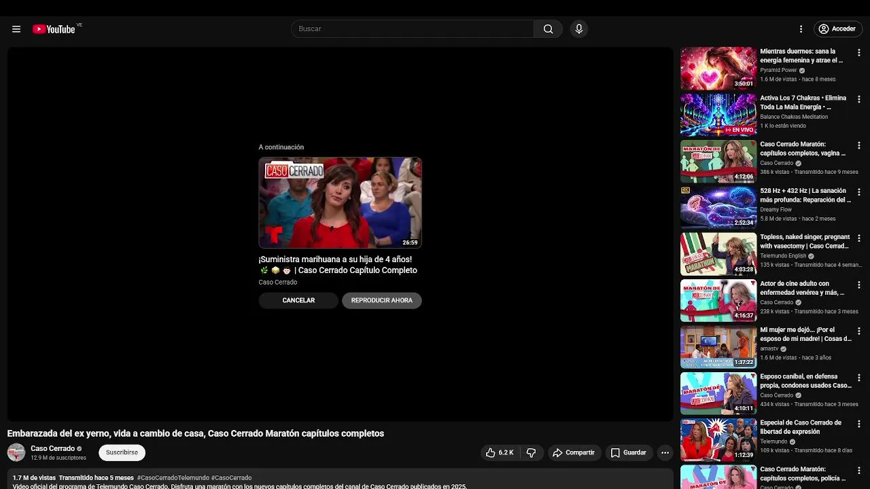The height and width of the screenshot is (489, 870).
Task: Dislike the video with thumbs down
Action: point(532,452)
